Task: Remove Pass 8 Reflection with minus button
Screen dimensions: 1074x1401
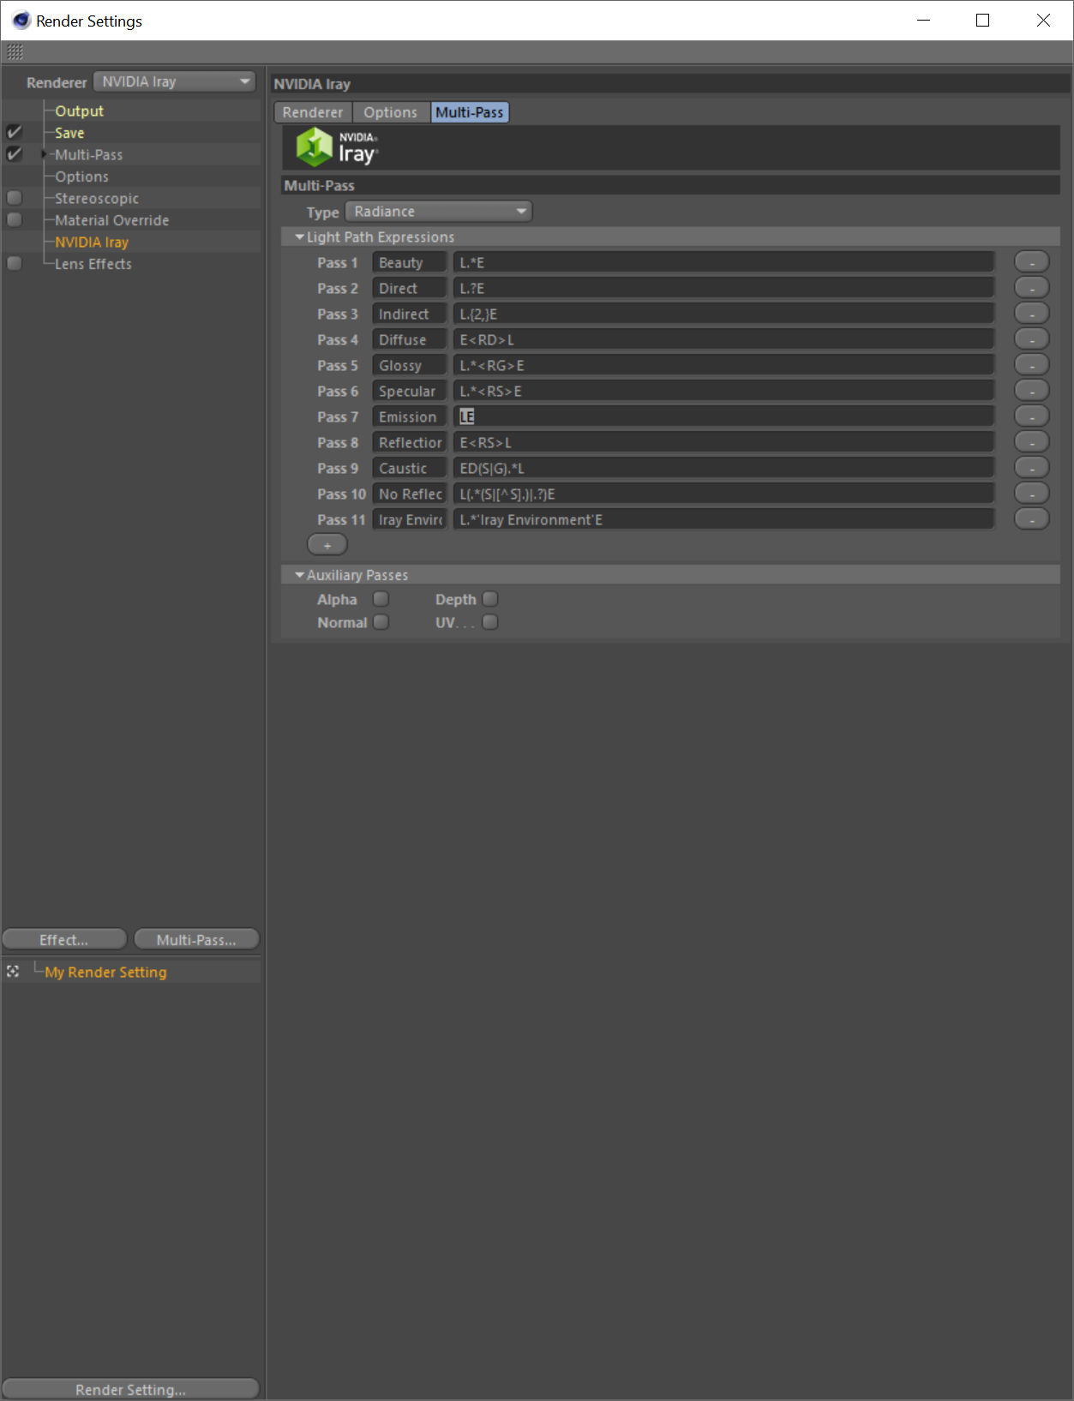Action: pos(1031,442)
